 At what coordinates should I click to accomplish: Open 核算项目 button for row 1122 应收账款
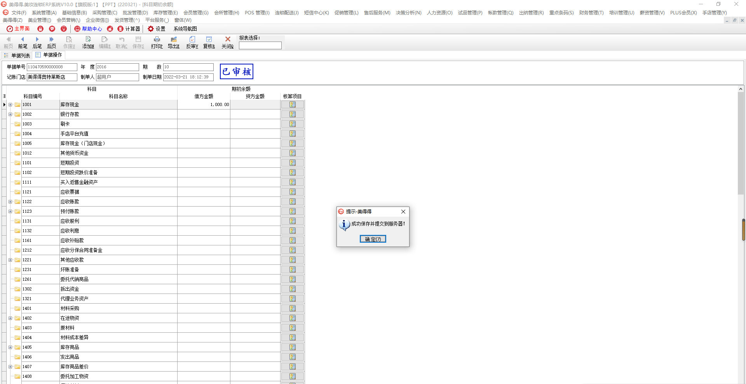pyautogui.click(x=293, y=202)
